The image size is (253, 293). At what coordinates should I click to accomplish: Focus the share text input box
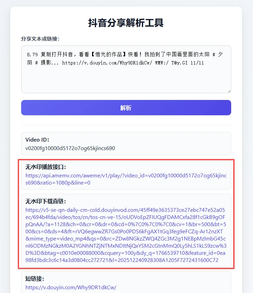126,69
